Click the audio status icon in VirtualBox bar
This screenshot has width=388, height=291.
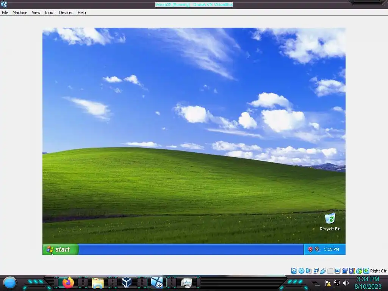point(308,271)
